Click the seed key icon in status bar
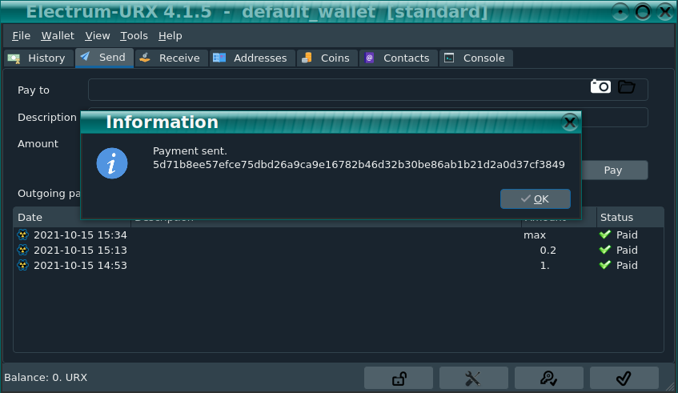 [x=548, y=379]
